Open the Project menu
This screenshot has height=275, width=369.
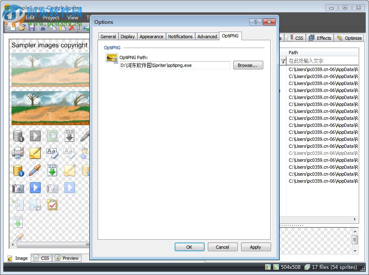(x=51, y=17)
